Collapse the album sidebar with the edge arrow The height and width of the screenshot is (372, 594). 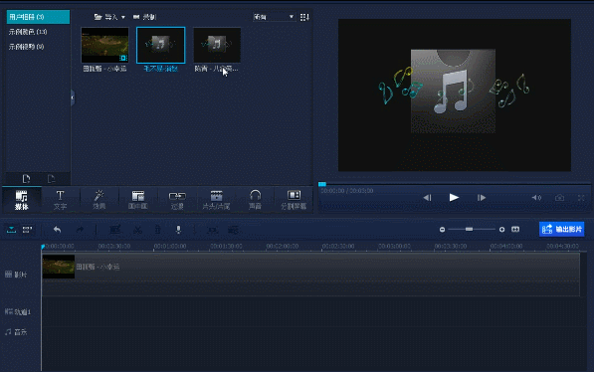tap(73, 97)
